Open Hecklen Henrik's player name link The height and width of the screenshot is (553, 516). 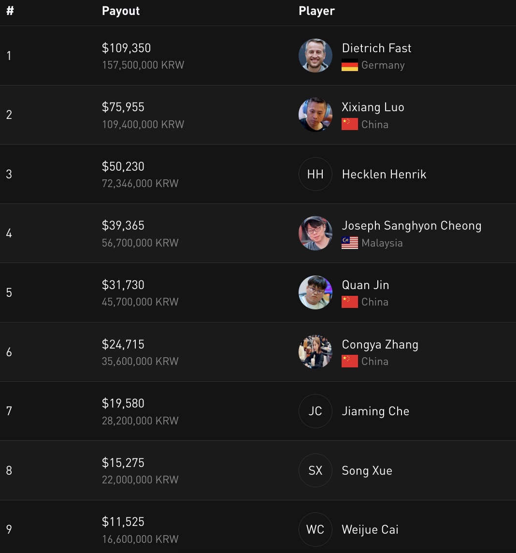pos(384,174)
